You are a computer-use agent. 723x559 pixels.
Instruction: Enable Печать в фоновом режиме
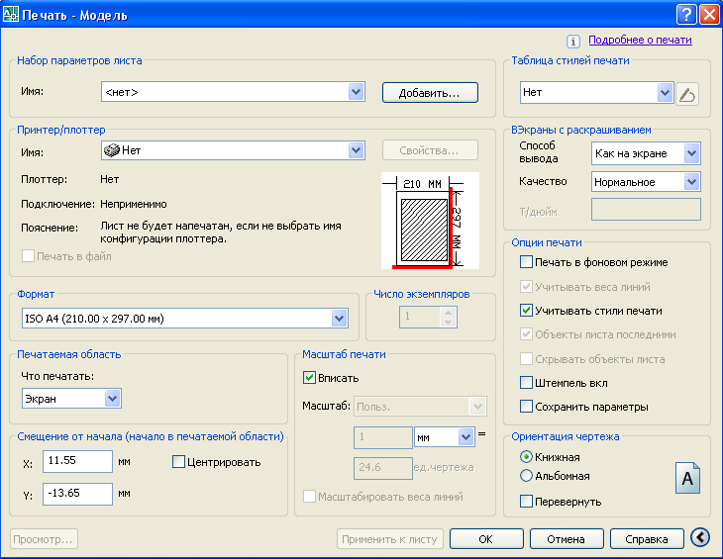pyautogui.click(x=526, y=262)
